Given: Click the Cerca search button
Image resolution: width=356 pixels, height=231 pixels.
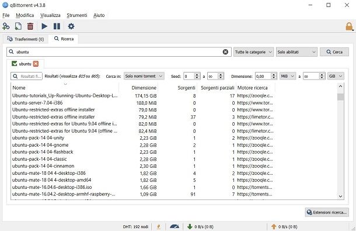Looking at the screenshot, I should [x=334, y=52].
